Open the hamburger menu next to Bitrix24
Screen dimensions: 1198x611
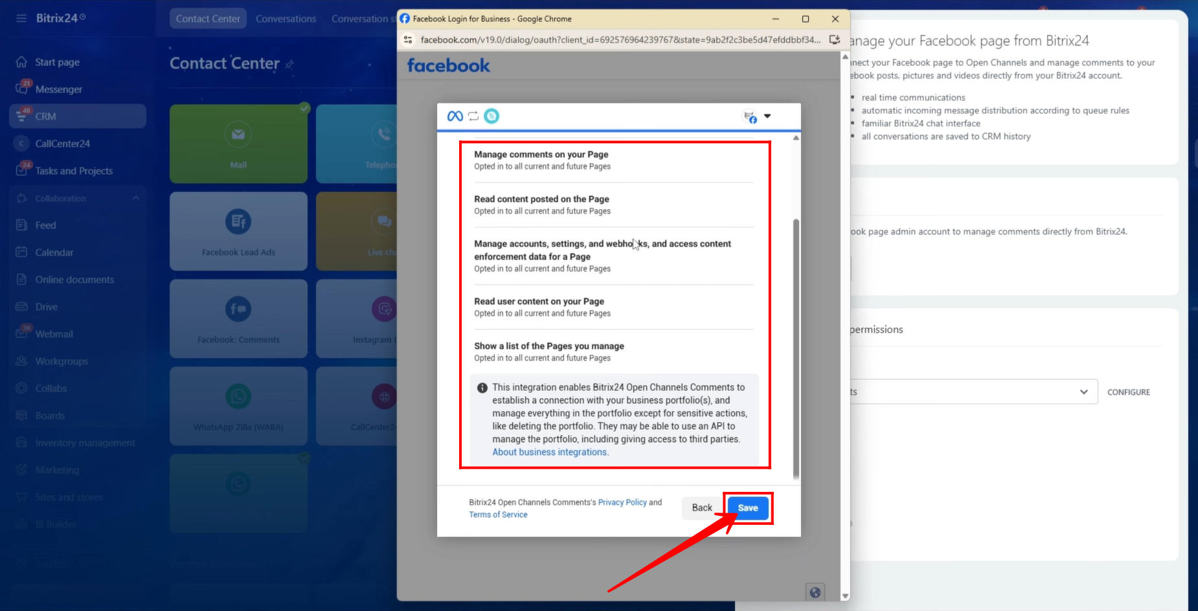coord(21,18)
